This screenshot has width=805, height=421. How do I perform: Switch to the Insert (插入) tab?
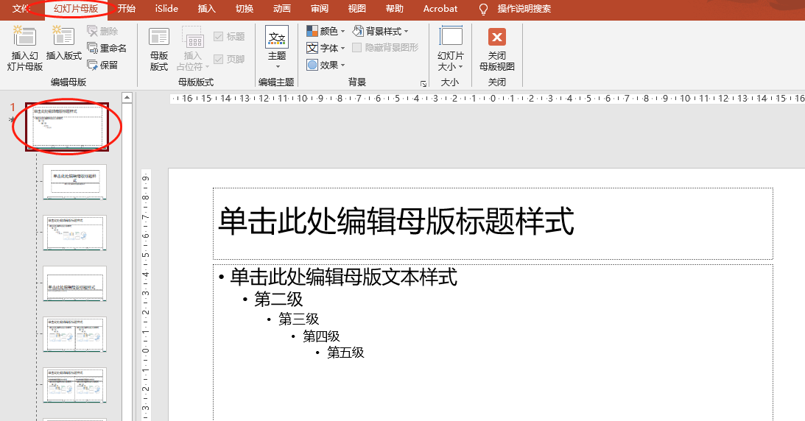(206, 9)
